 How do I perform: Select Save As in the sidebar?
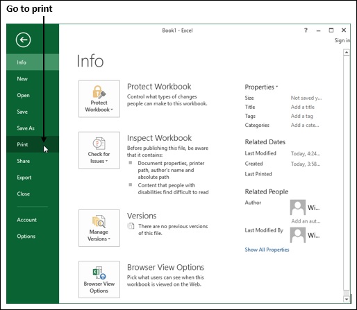33,128
